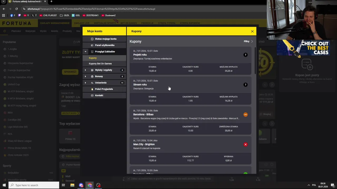
Task: Select the Kupony submenu item
Action: point(104,58)
